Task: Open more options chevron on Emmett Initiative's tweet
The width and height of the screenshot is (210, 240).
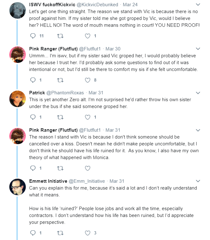Action: point(198,181)
